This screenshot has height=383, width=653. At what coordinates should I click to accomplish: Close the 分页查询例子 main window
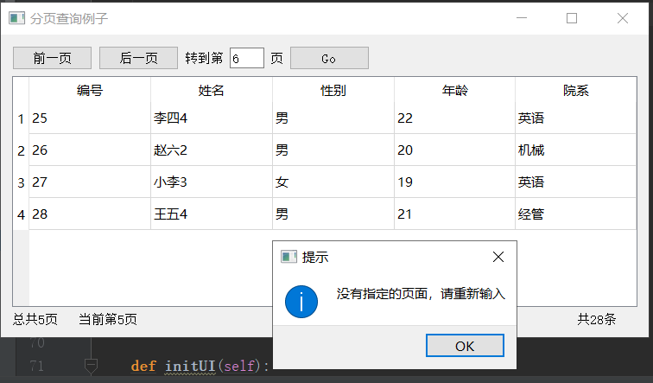(623, 18)
